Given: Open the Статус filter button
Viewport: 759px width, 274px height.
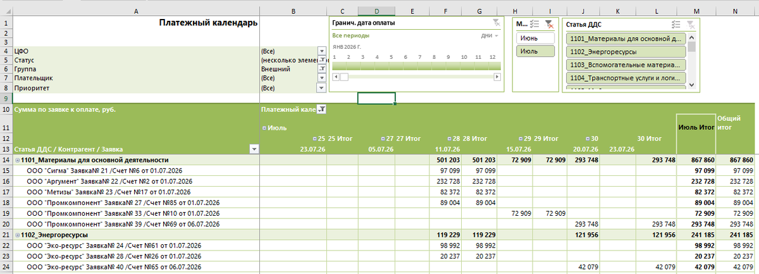Looking at the screenshot, I should pos(321,60).
